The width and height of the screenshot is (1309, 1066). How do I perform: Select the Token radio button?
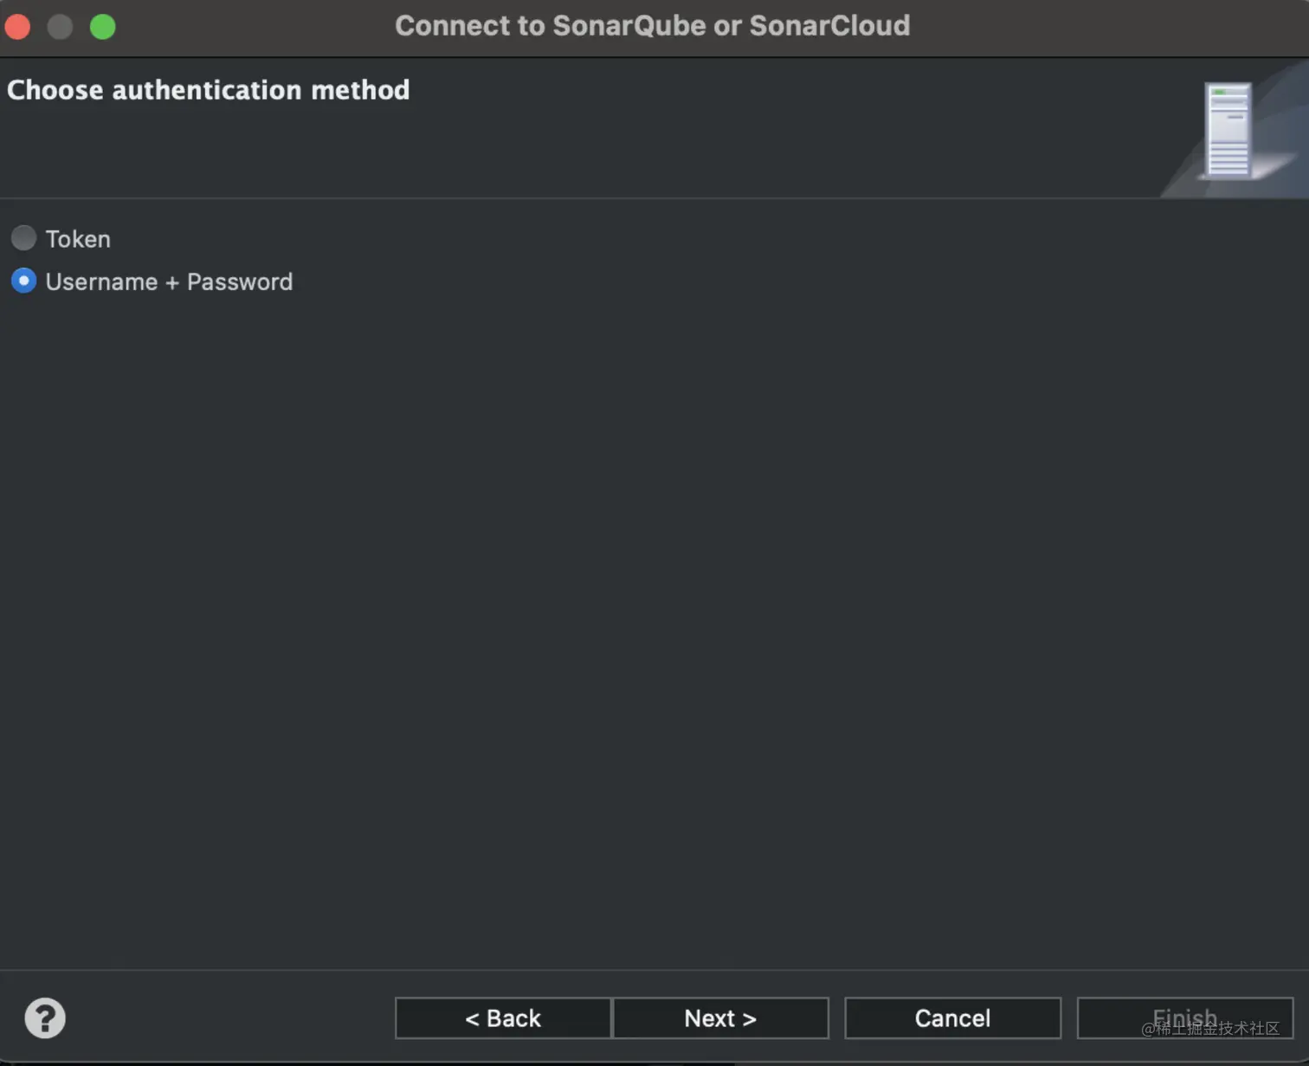point(23,237)
